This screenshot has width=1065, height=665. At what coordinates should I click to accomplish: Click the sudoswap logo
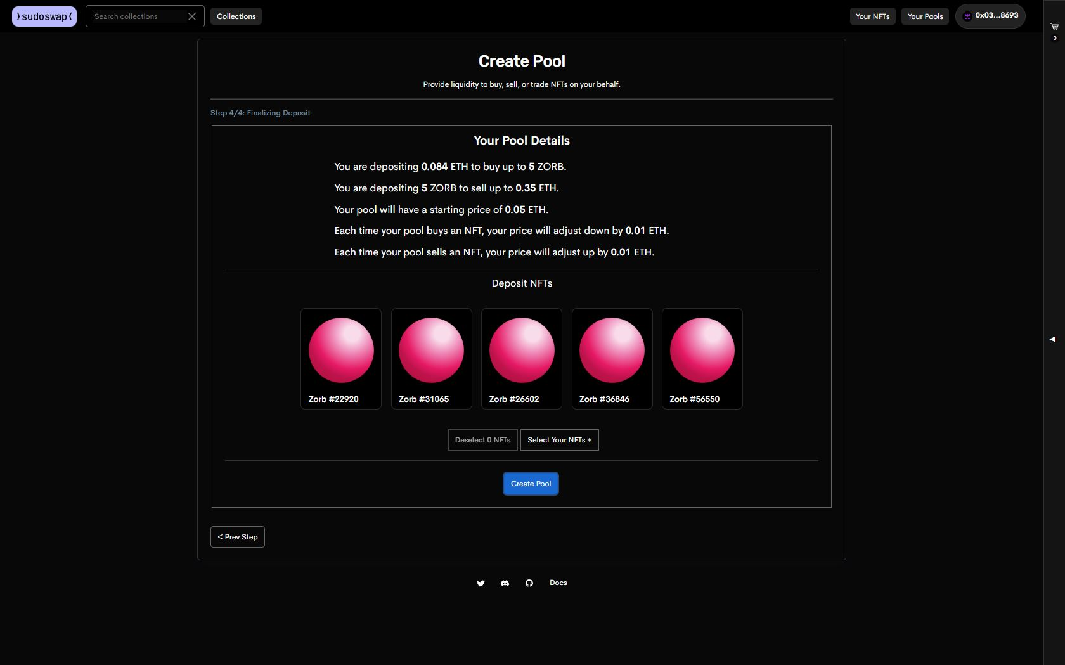tap(44, 16)
